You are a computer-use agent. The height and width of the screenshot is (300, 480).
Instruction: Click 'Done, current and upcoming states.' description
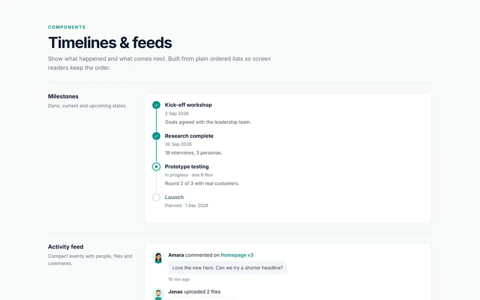tap(87, 106)
